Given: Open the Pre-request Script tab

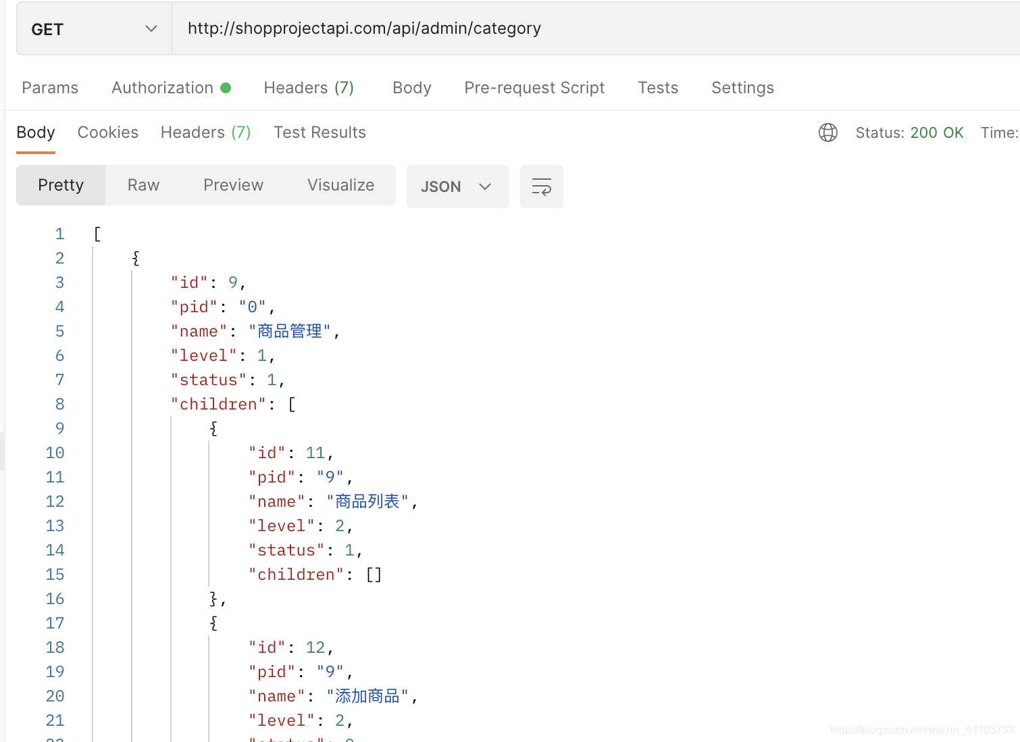Looking at the screenshot, I should click(x=534, y=88).
